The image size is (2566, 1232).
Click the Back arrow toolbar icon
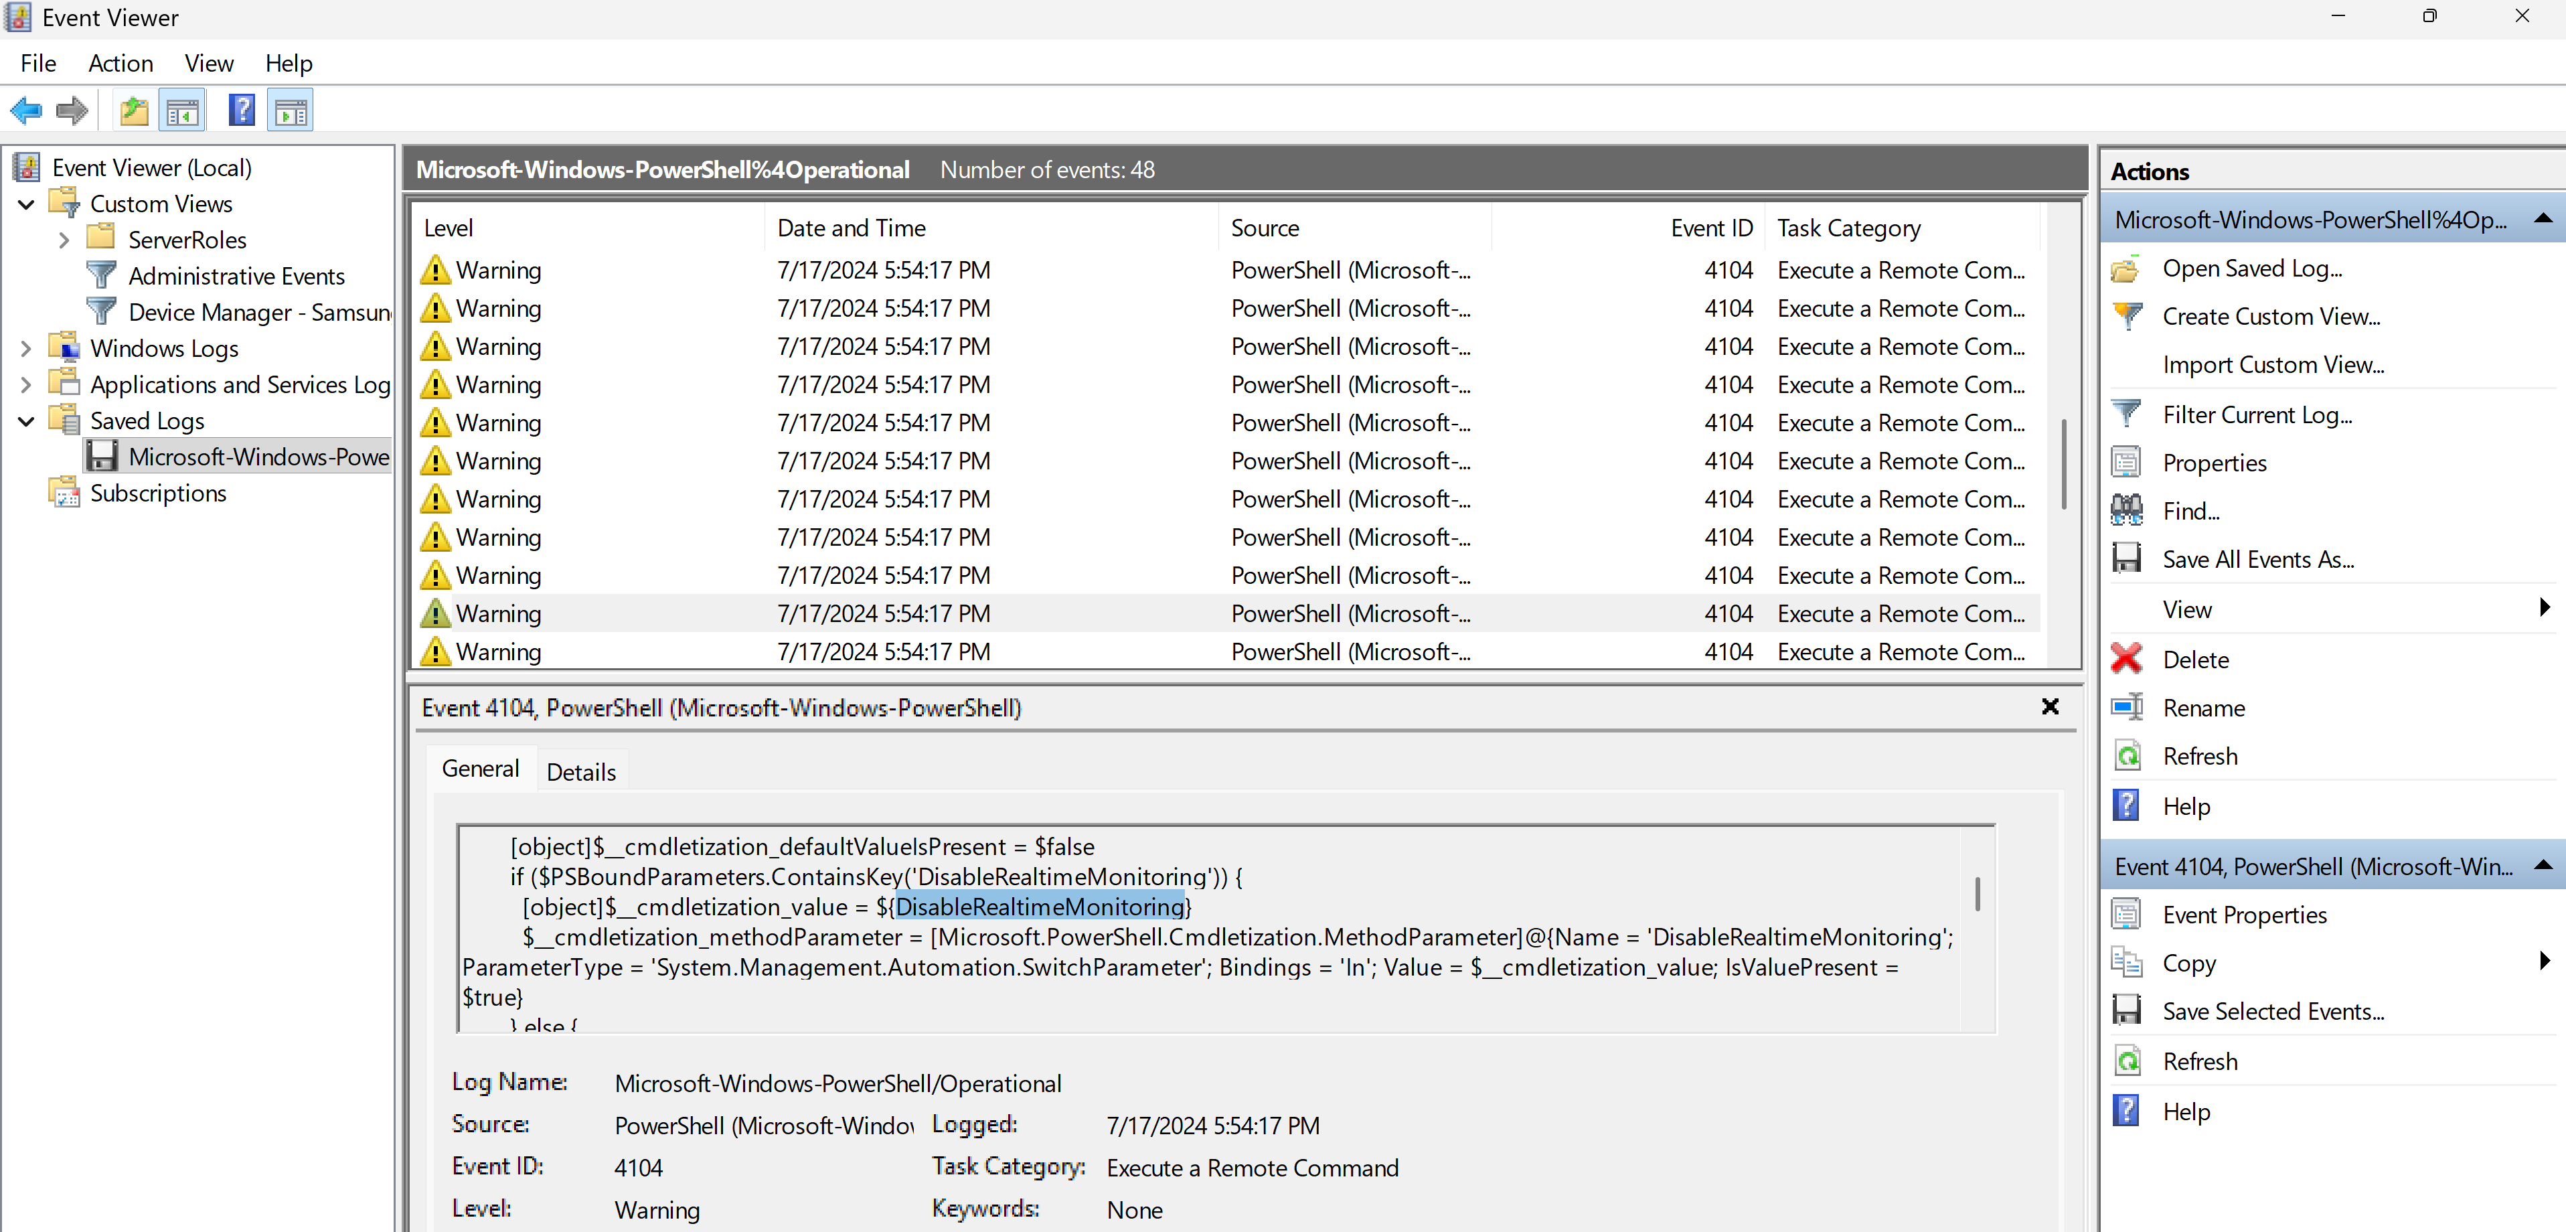pos(26,110)
